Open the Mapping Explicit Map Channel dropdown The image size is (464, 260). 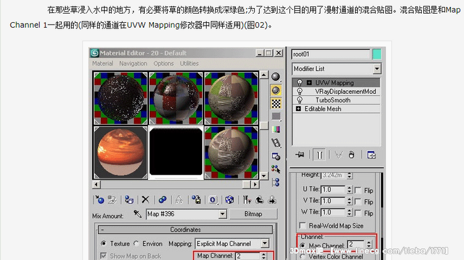pos(265,243)
